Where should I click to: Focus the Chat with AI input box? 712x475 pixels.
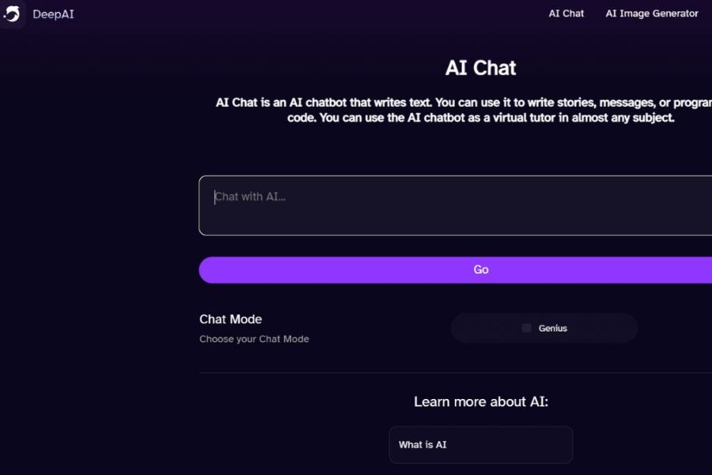[x=459, y=206]
